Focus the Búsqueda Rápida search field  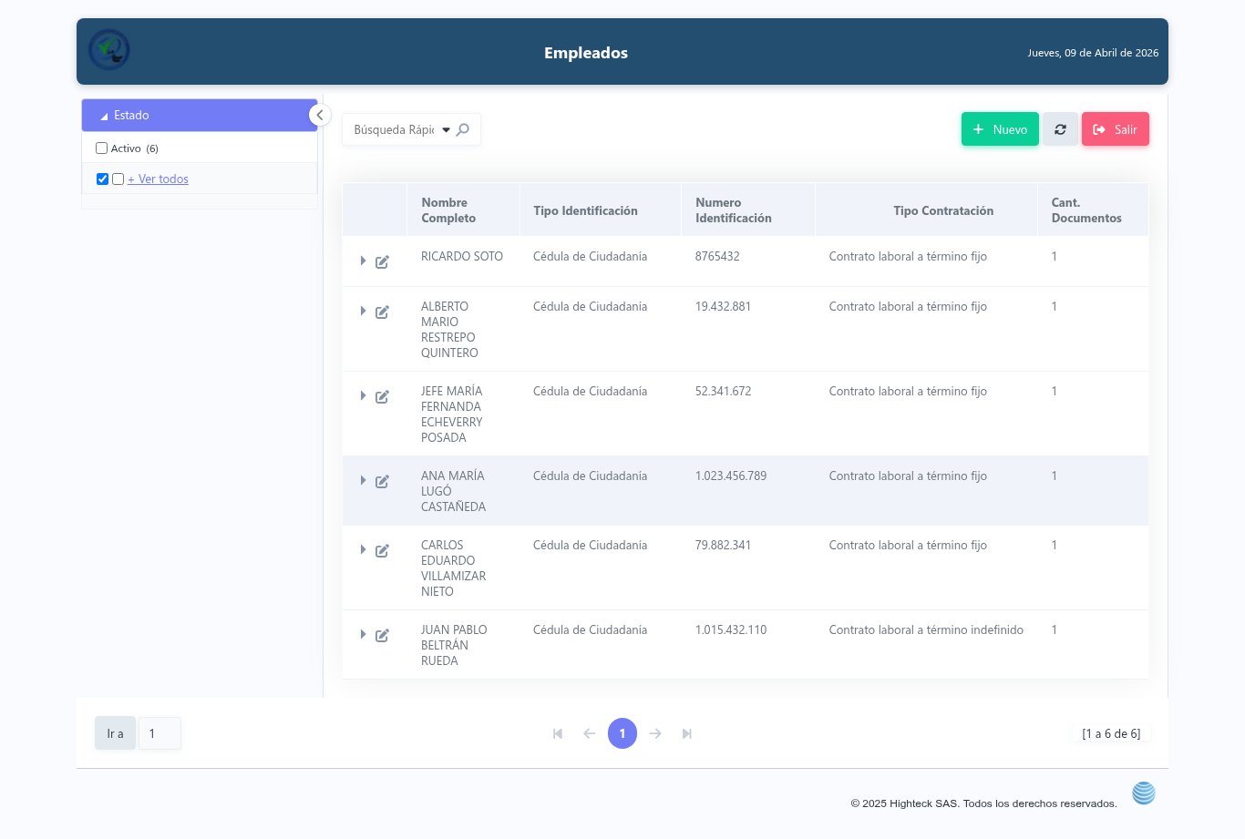click(x=394, y=129)
